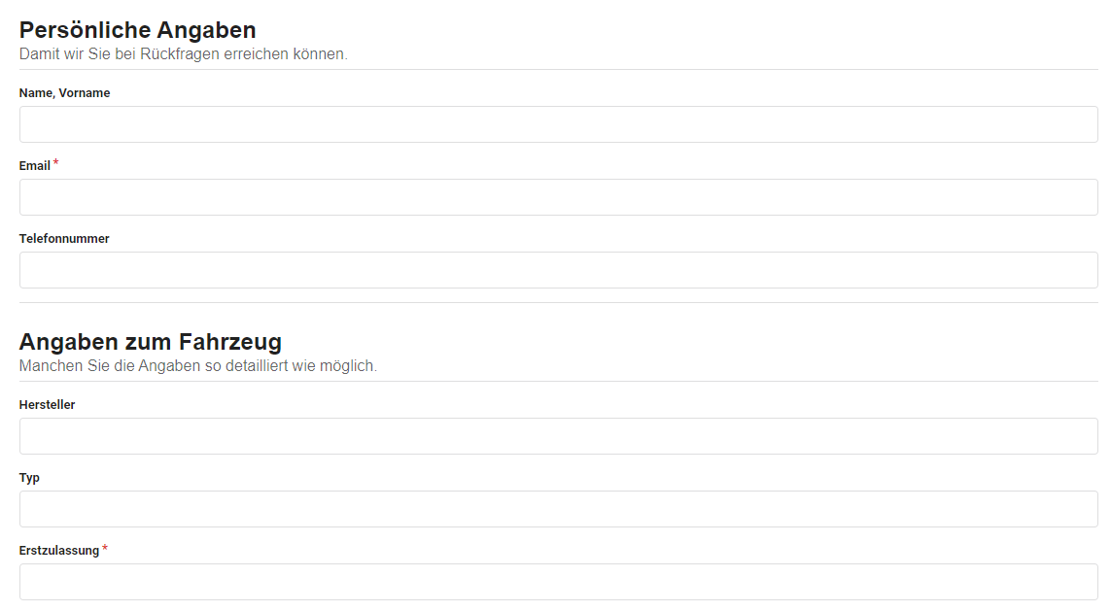Image resolution: width=1111 pixels, height=611 pixels.
Task: Click the "Manchen Sie die Angaben" description text
Action: 197,366
